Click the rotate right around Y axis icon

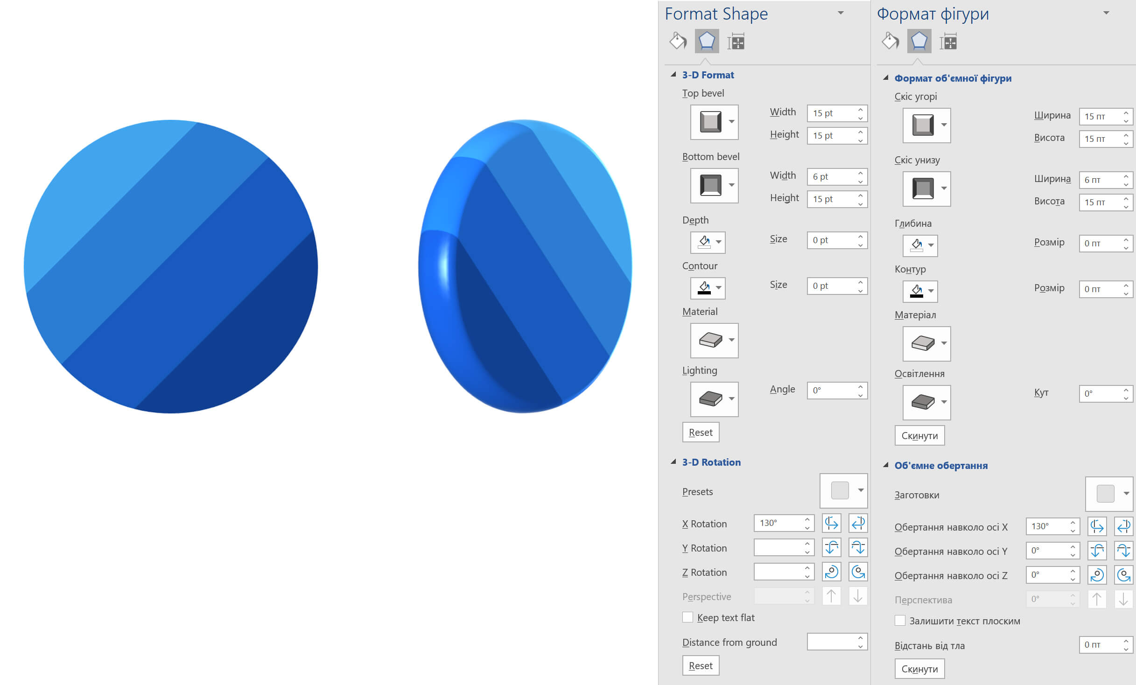pos(859,547)
